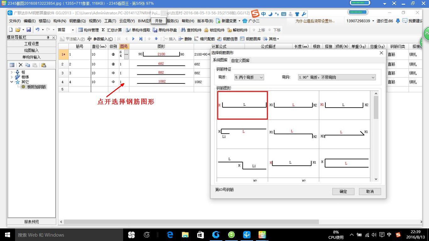Click the paste clipboard icon in navigation panel
The height and width of the screenshot is (241, 429).
click(43, 65)
